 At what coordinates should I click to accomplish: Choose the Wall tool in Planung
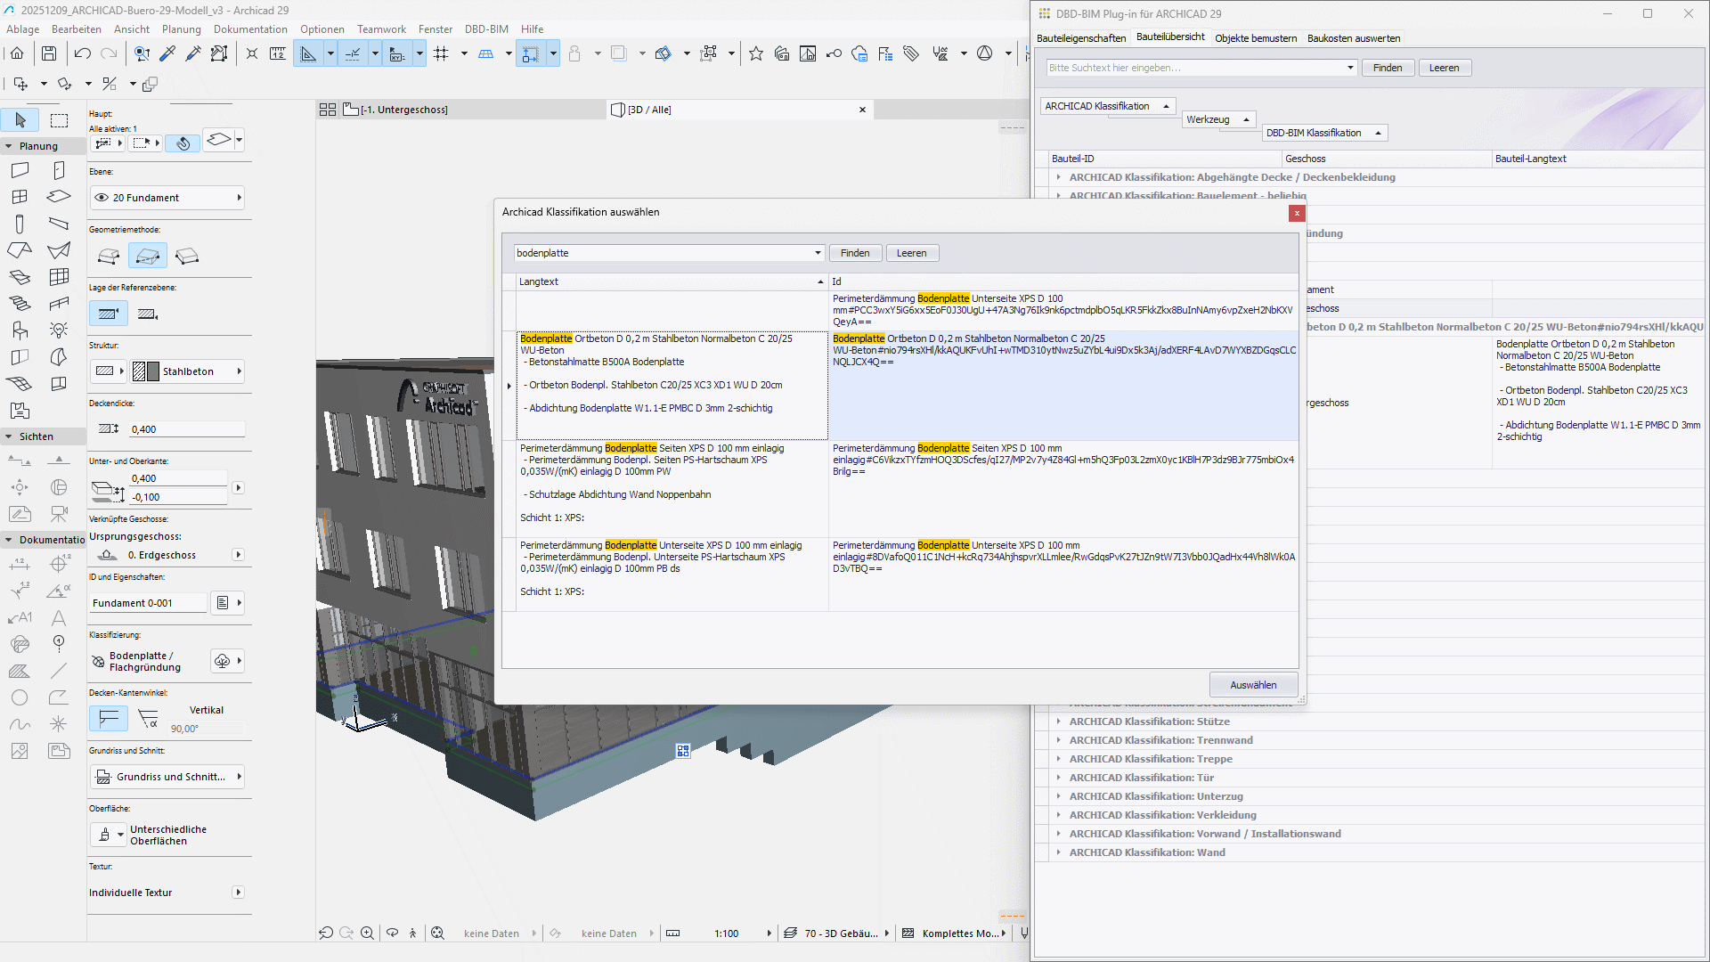20,170
